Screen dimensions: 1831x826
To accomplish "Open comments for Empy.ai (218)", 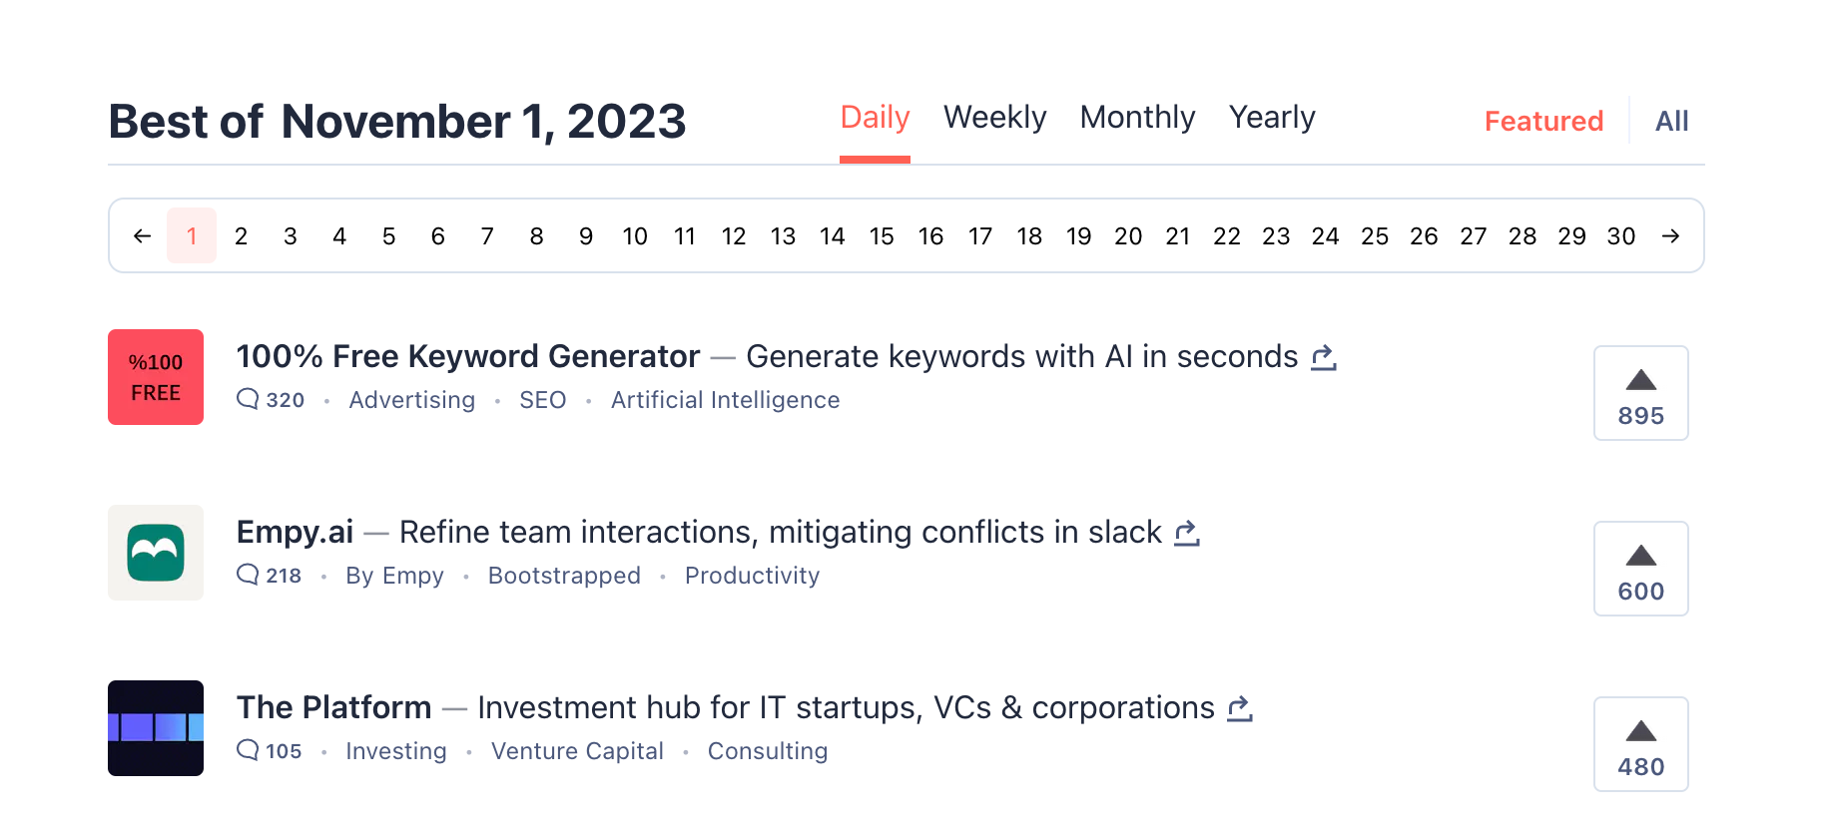I will pyautogui.click(x=270, y=576).
